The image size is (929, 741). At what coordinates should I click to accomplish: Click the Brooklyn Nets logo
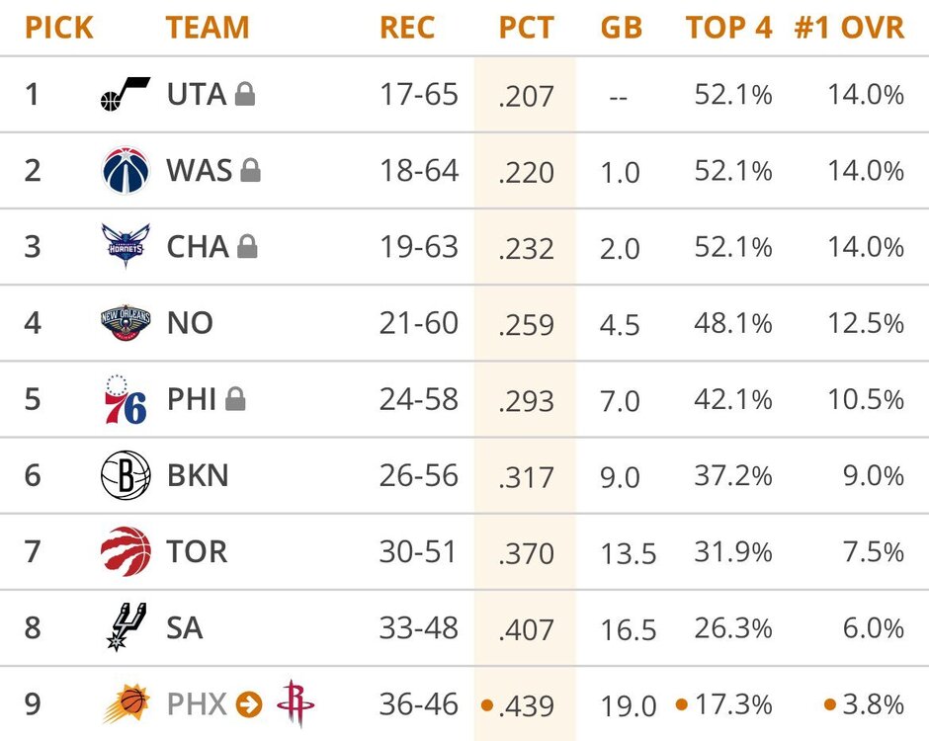tap(126, 475)
